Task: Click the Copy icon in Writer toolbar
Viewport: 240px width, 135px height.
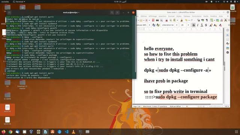Action: (x=171, y=20)
